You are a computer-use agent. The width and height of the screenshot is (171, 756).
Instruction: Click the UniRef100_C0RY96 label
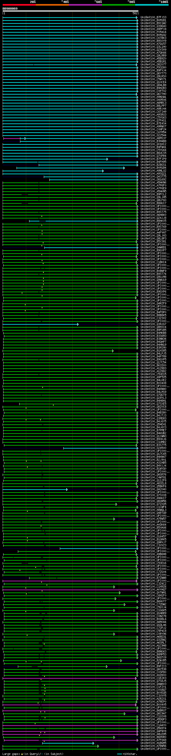153,634
